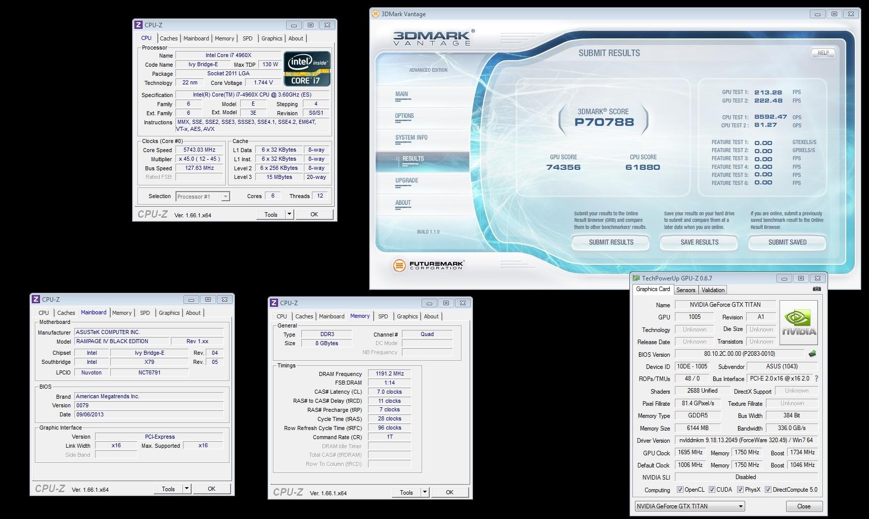Switch to Validation tab in GPU-Z
This screenshot has height=519, width=869.
pos(713,290)
